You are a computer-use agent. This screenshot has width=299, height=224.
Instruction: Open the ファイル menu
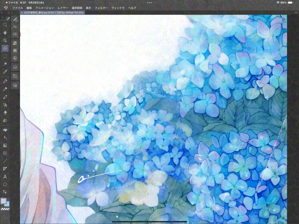coord(18,8)
